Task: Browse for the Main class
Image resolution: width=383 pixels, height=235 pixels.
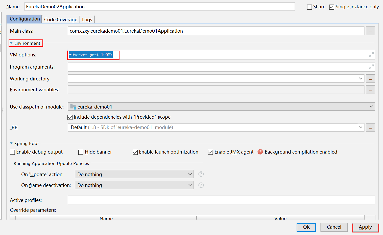Action: click(x=370, y=31)
